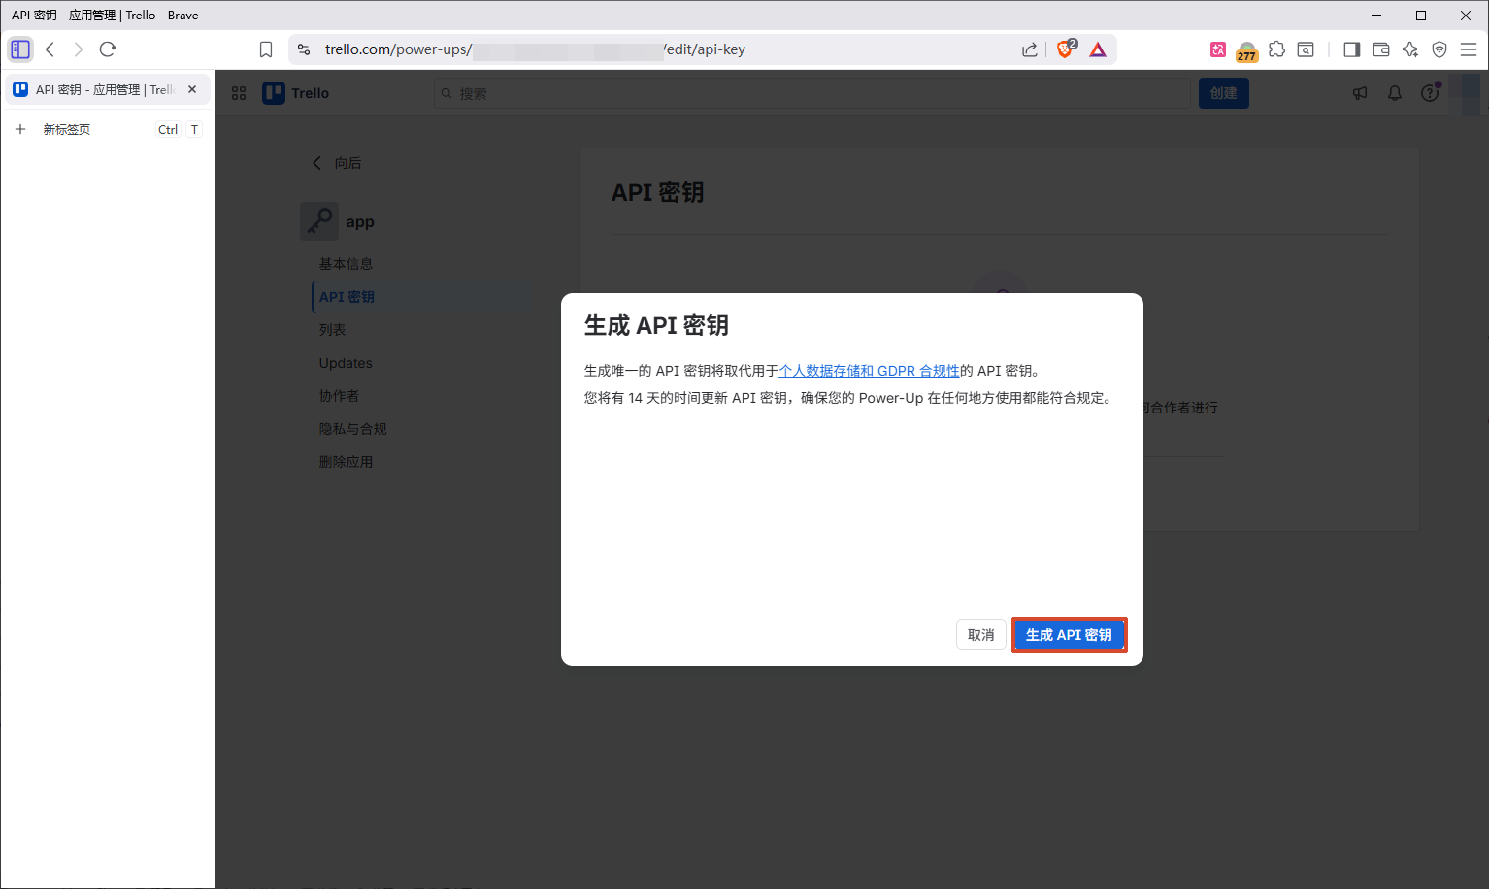Open the Leo AI sparkle icon

coord(1410,49)
